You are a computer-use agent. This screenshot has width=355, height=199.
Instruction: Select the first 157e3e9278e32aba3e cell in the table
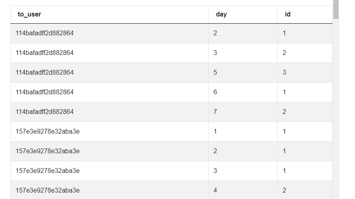coord(48,132)
